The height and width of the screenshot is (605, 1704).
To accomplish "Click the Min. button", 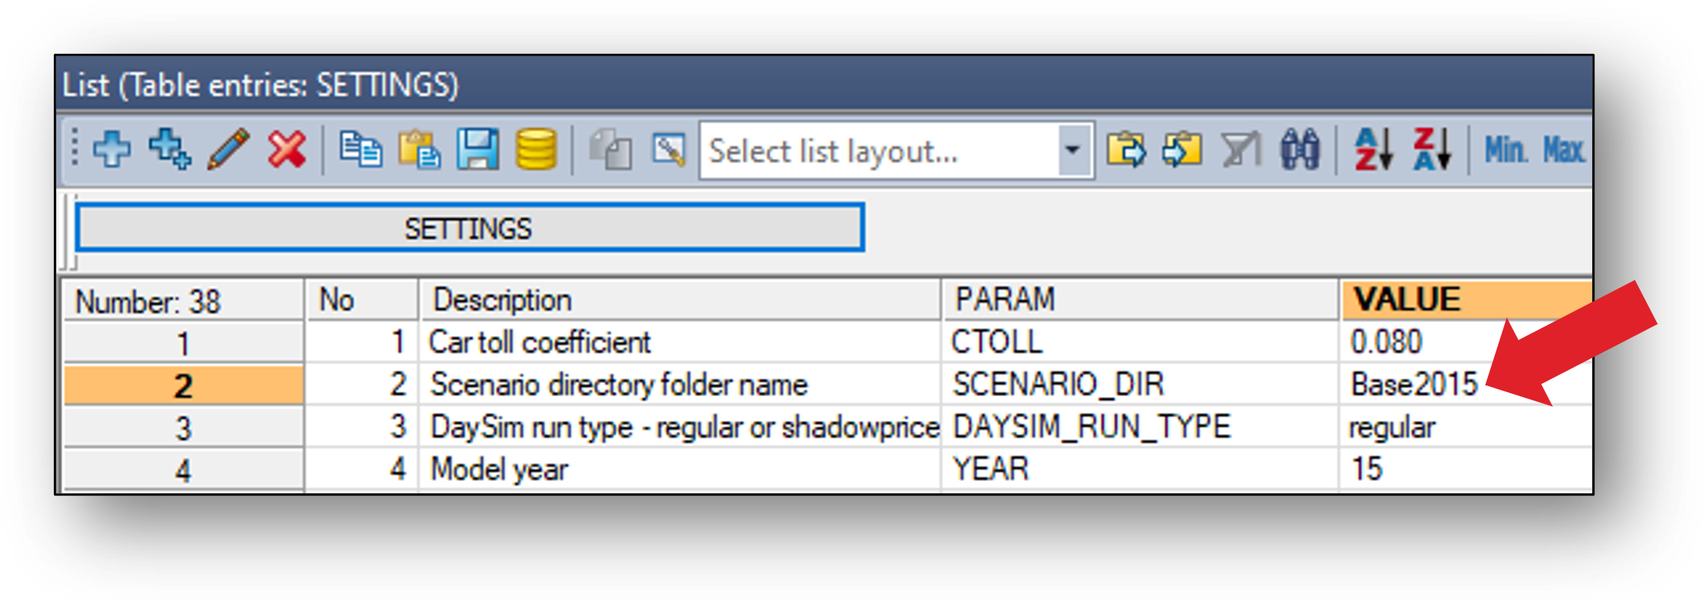I will point(1506,150).
